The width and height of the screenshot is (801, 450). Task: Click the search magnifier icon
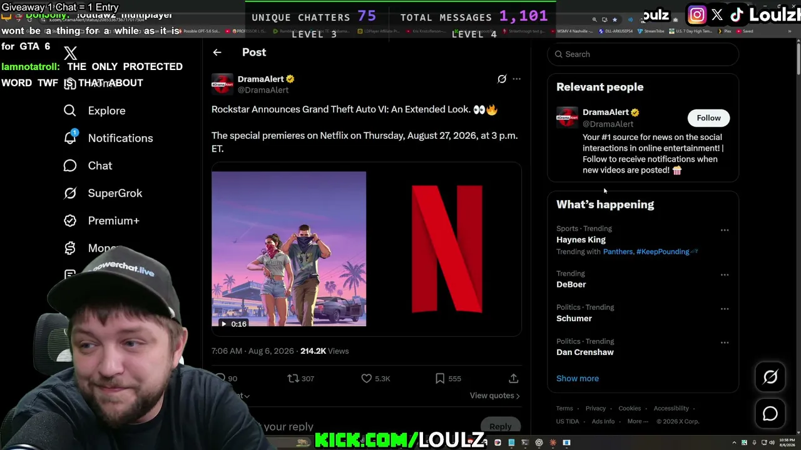point(559,54)
